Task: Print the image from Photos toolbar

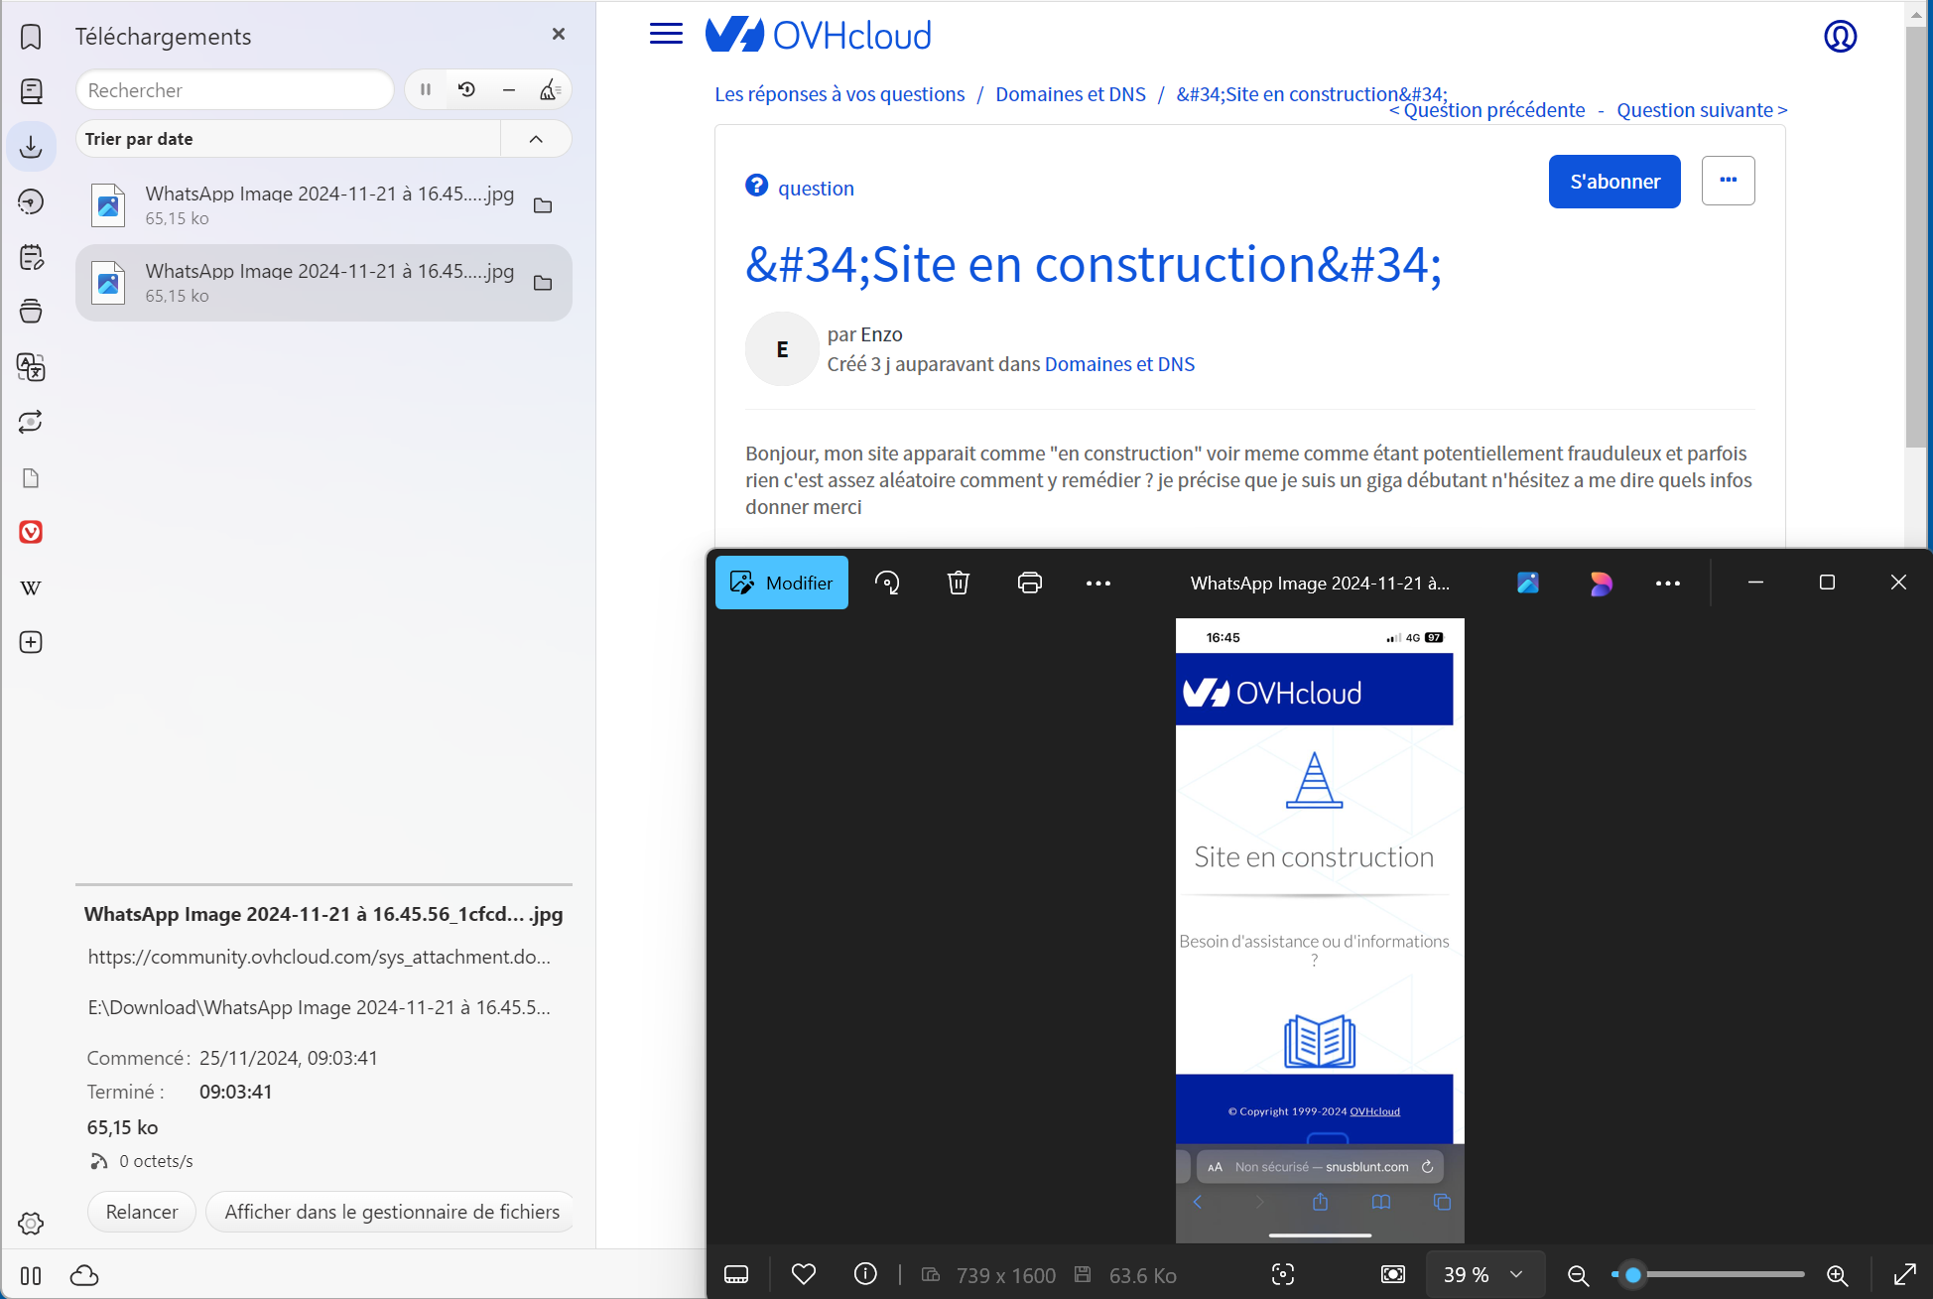Action: pyautogui.click(x=1029, y=584)
